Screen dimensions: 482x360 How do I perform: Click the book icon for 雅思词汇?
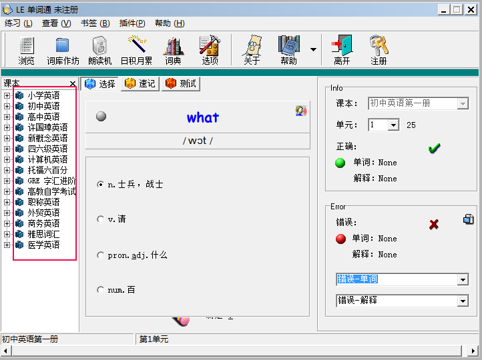[19, 234]
